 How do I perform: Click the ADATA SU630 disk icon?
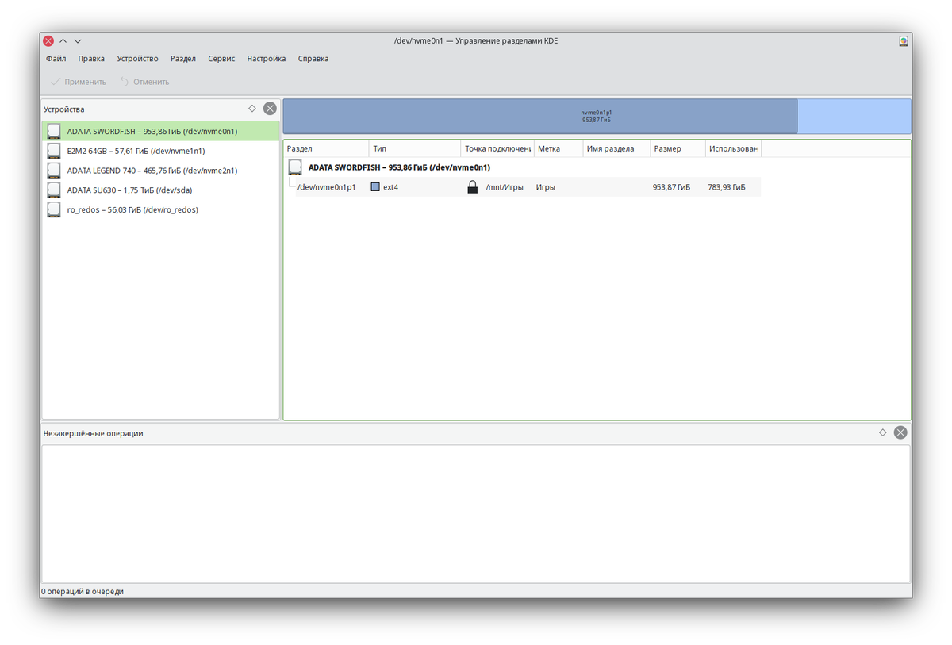54,190
